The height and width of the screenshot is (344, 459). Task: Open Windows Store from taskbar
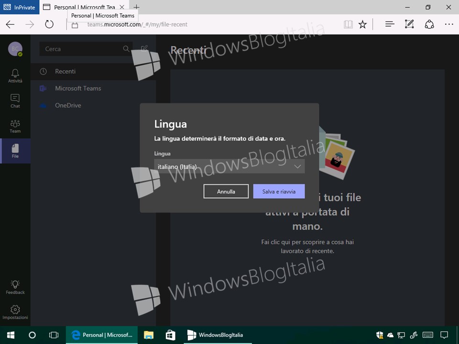pos(170,335)
